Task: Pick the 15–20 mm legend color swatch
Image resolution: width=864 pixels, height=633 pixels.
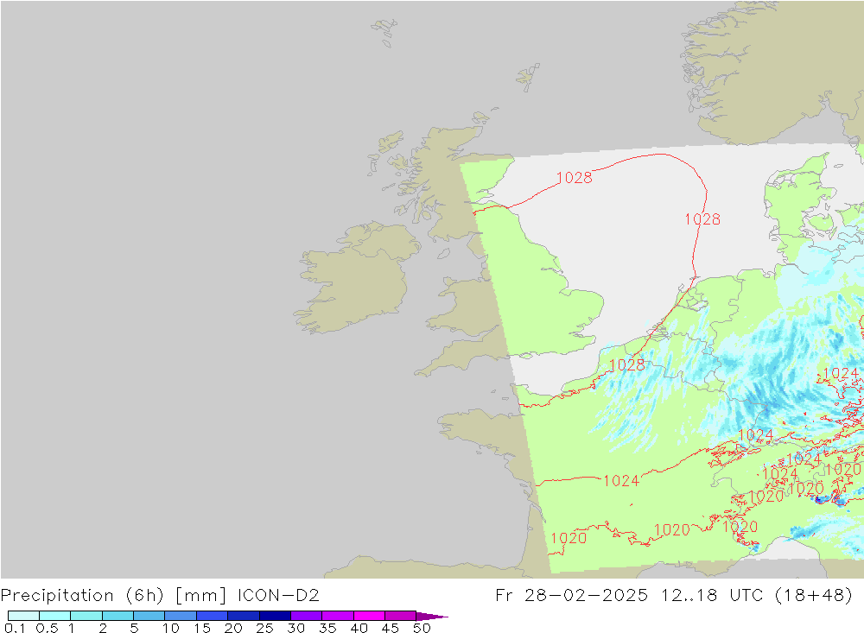Action: pyautogui.click(x=213, y=616)
